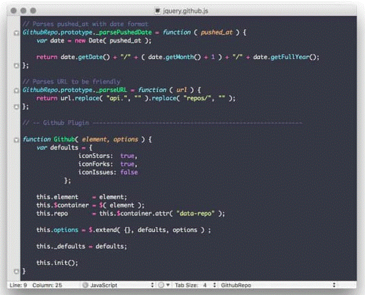The image size is (365, 295).
Task: Click the '-- Github Plugin' comment line
Action: point(163,123)
